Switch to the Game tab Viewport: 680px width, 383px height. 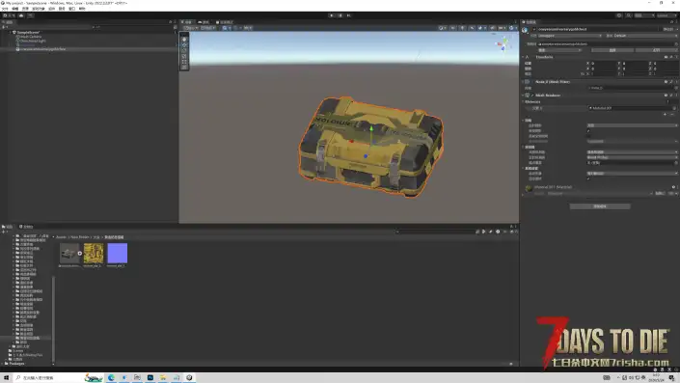204,22
